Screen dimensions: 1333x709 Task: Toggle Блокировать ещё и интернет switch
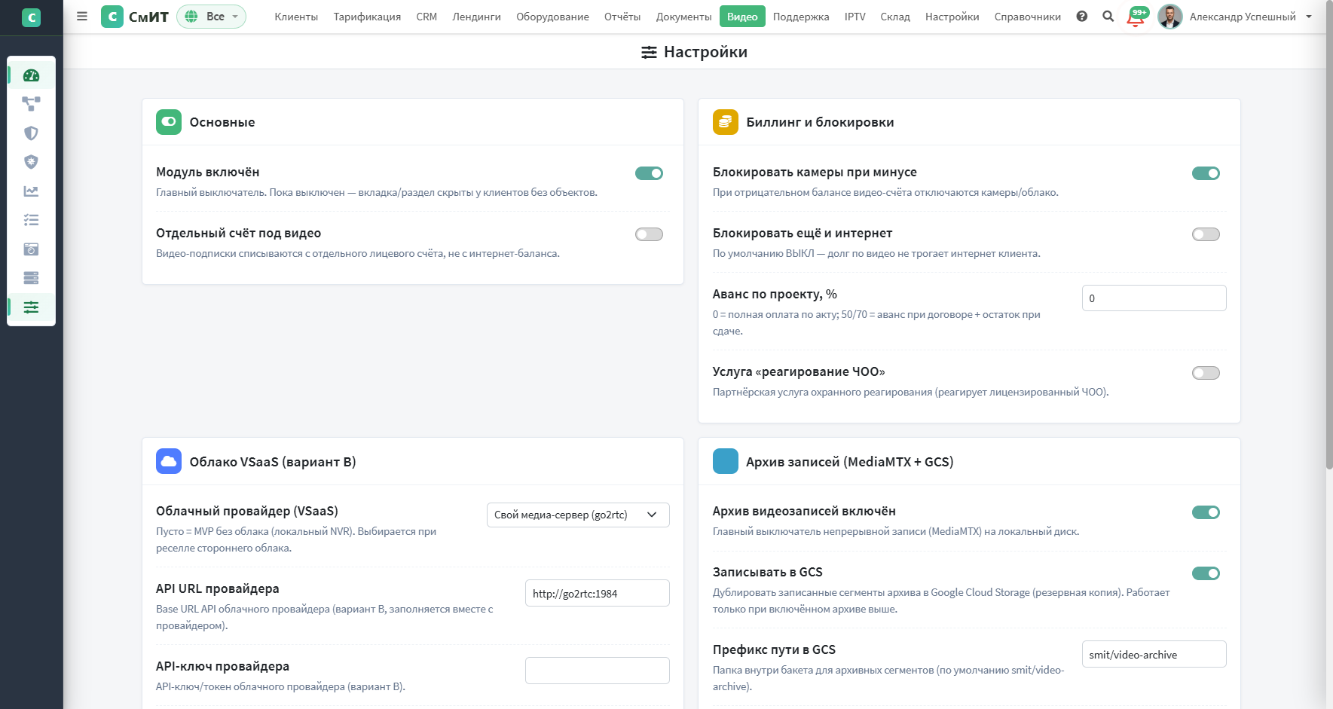(1206, 234)
